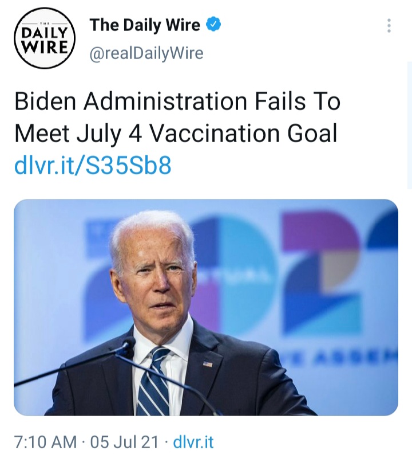Open the three-dot more options menu
Screen dimensions: 412x462
tap(389, 26)
